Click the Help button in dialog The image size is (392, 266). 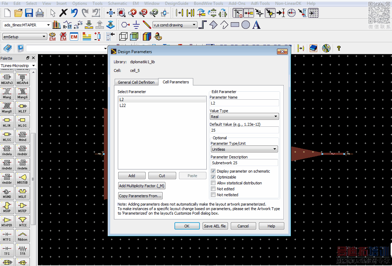(271, 226)
